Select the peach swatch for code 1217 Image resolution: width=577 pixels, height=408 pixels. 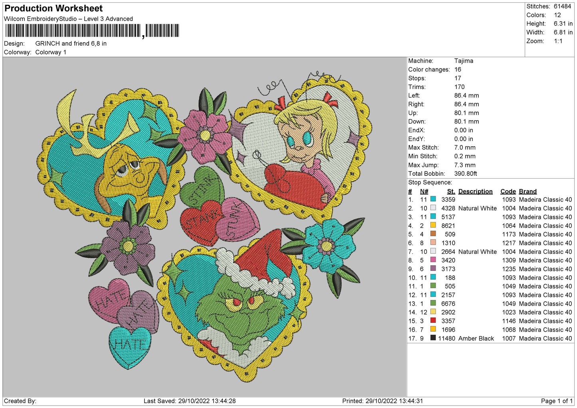tap(433, 243)
